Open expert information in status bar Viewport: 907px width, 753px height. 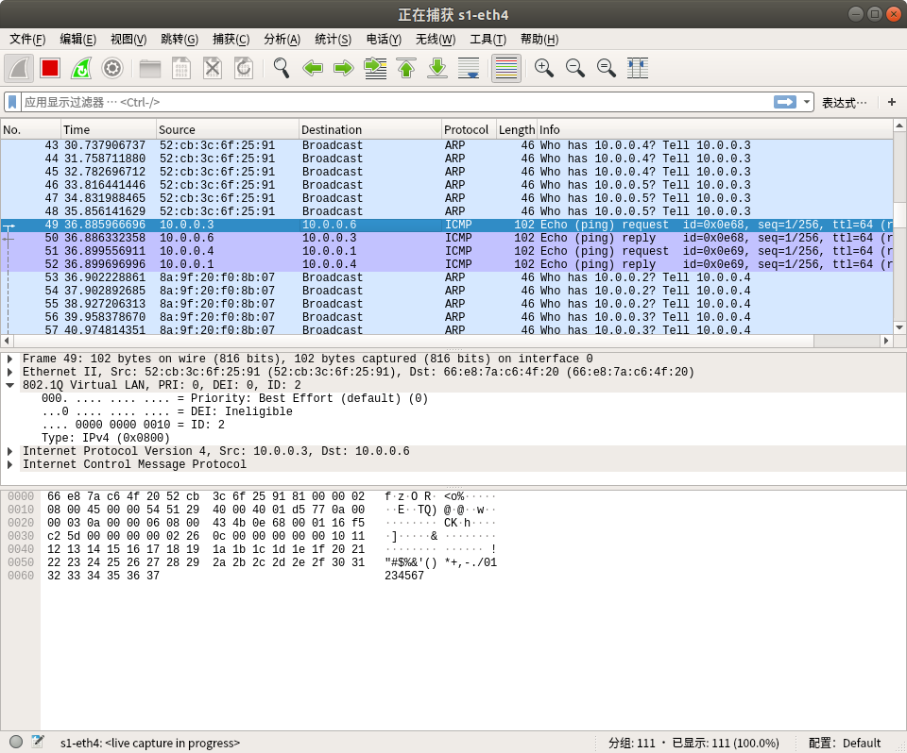point(16,743)
